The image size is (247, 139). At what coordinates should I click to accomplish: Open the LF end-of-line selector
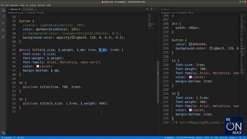(211, 137)
